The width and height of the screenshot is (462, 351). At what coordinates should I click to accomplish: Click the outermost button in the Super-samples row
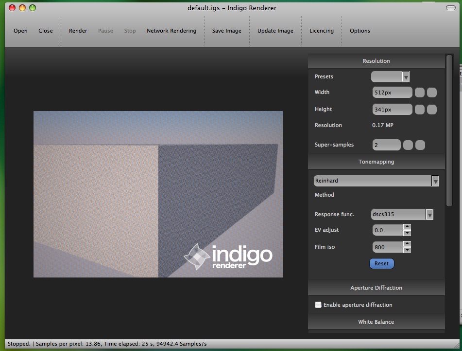pos(420,145)
